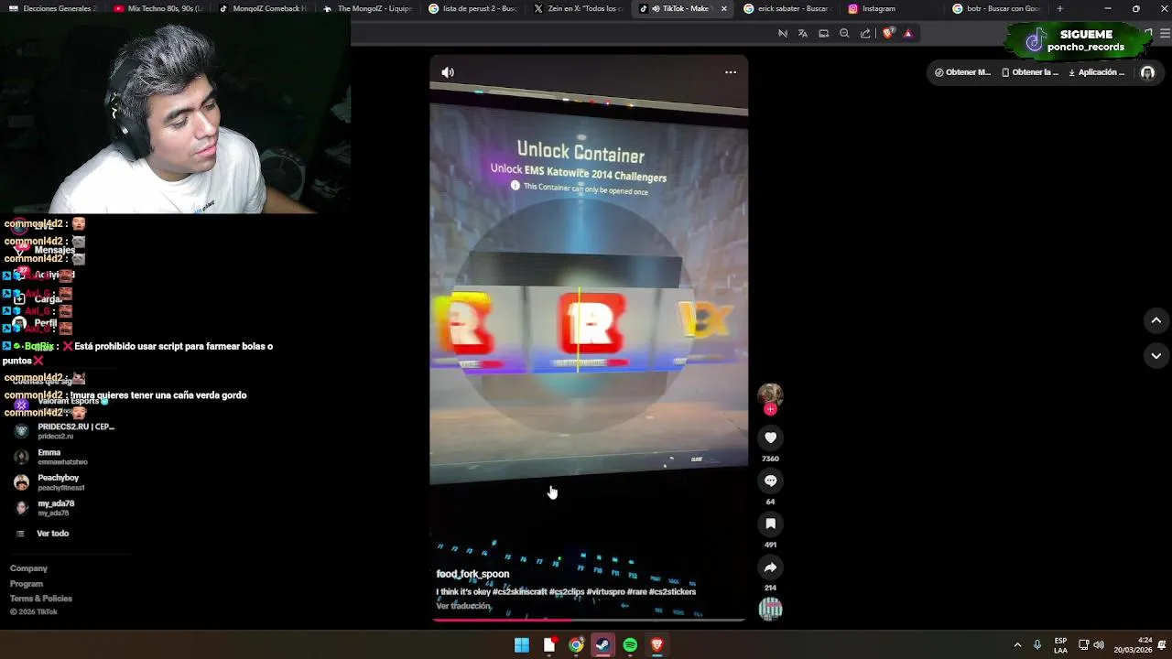The height and width of the screenshot is (659, 1172).
Task: Like the video with the heart icon
Action: pos(770,438)
